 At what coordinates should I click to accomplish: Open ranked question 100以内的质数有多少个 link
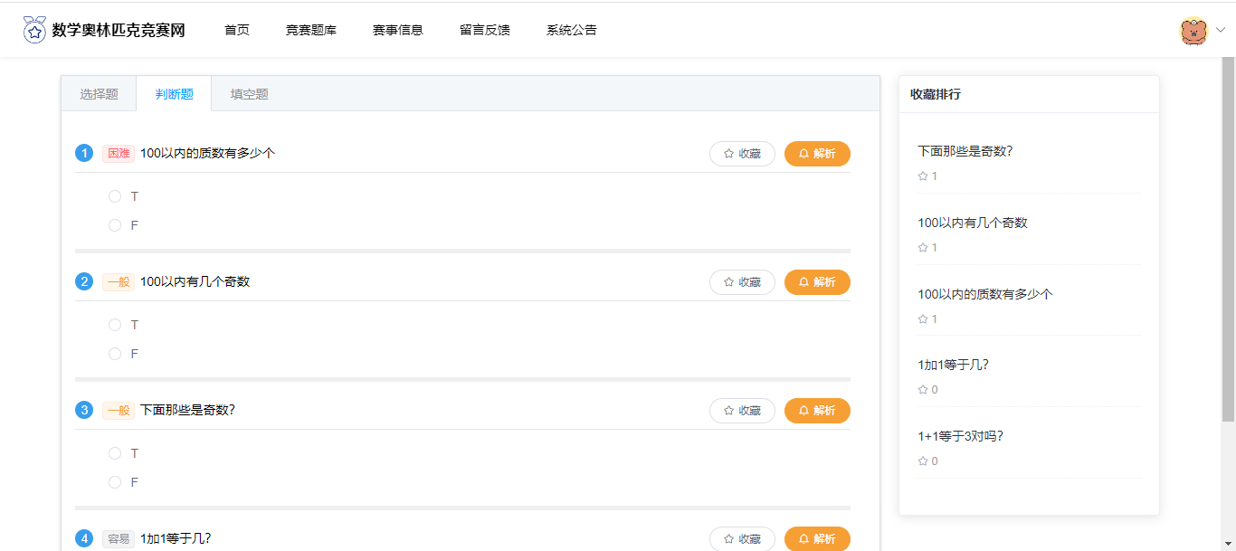tap(984, 294)
